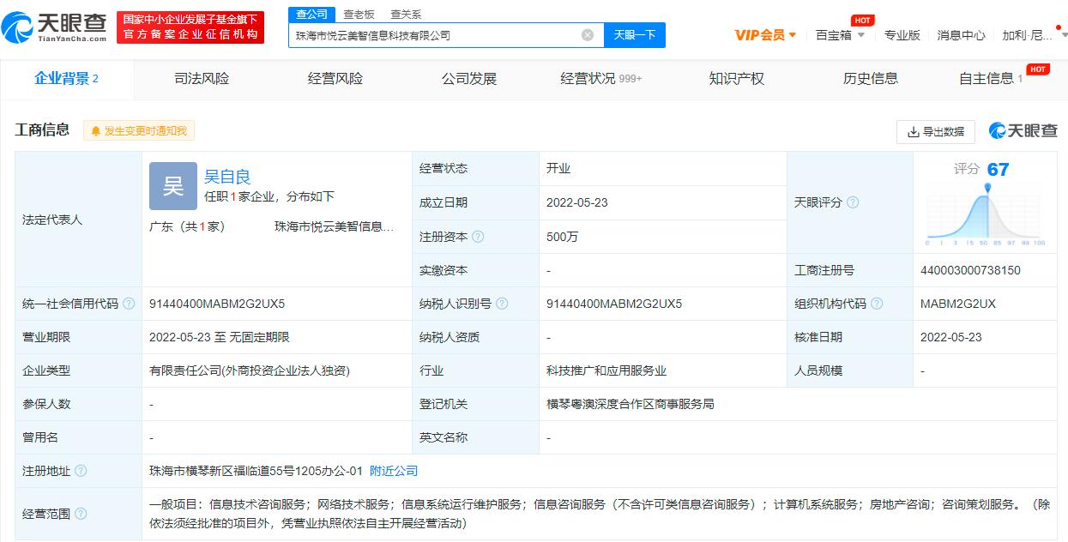
Task: Click help icon beside 组织机构代码
Action: [x=873, y=304]
